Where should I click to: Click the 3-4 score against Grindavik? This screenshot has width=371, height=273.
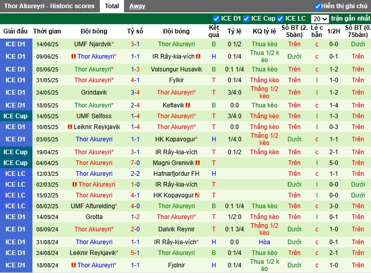135,93
